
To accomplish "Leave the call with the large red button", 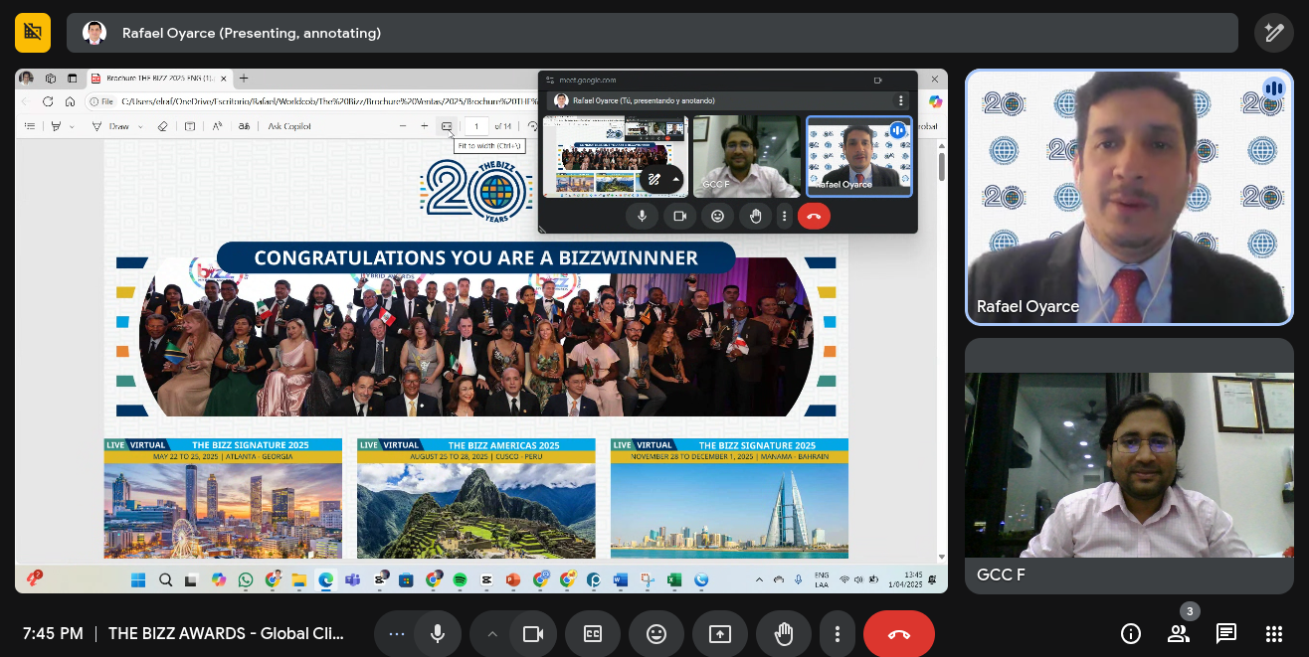I will [899, 634].
